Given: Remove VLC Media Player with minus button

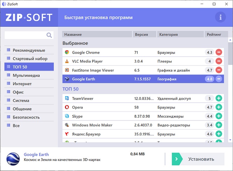Looking at the screenshot, I should (x=219, y=61).
